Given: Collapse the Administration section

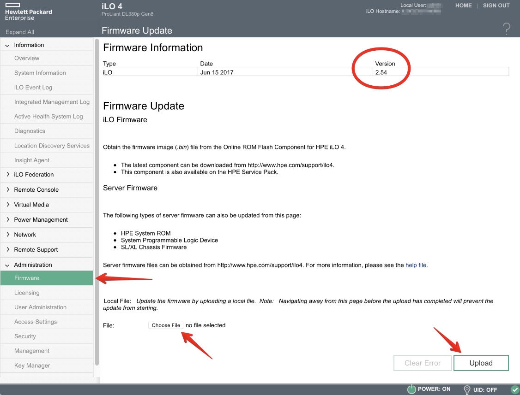Looking at the screenshot, I should tap(7, 265).
